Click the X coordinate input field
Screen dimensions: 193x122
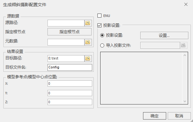(70, 83)
